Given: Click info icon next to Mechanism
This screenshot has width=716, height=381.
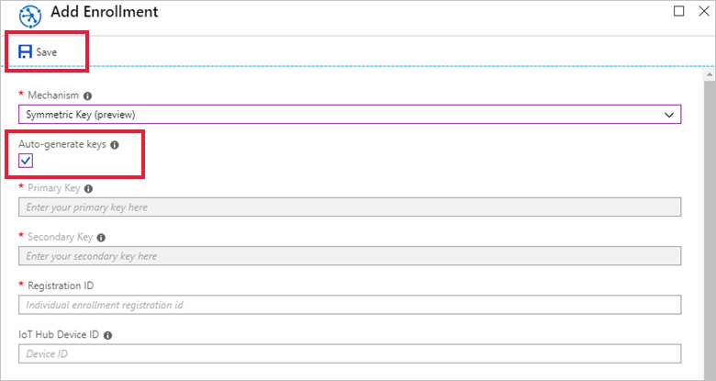Looking at the screenshot, I should click(x=87, y=95).
